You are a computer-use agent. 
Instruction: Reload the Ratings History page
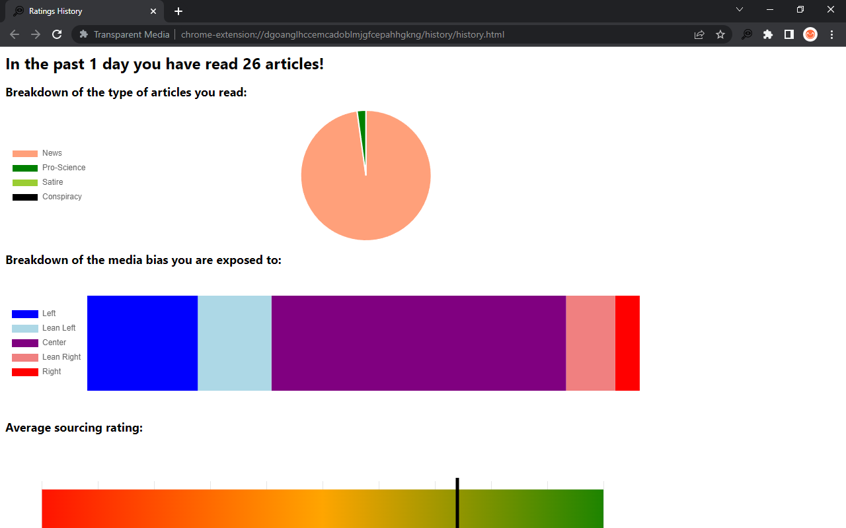pyautogui.click(x=57, y=34)
